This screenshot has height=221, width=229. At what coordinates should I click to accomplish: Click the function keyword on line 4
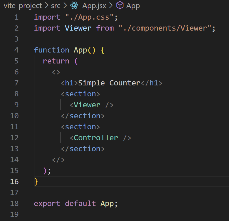coord(51,50)
